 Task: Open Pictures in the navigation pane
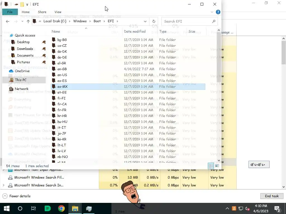(x=23, y=62)
